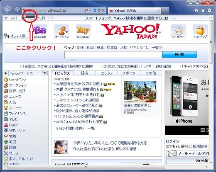This screenshot has height=172, width=216.
Task: Select the リアルタイム search type
Action: click(x=139, y=48)
